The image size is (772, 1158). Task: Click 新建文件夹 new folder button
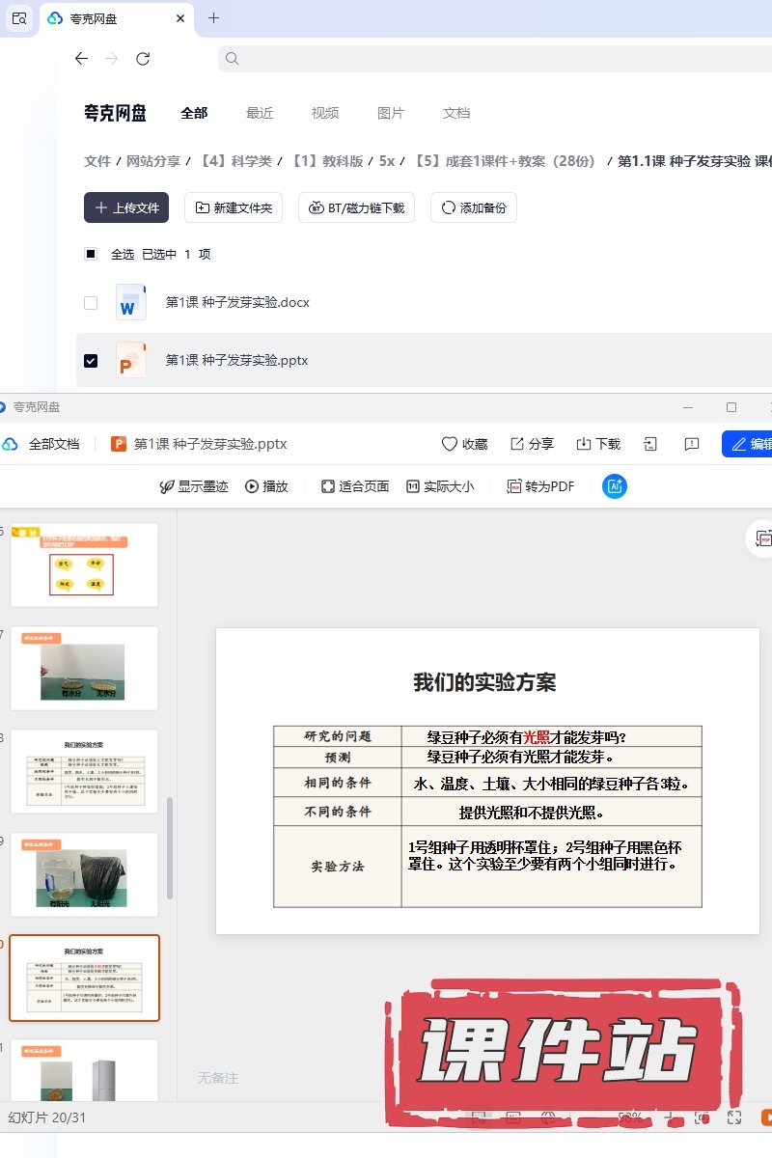(234, 207)
